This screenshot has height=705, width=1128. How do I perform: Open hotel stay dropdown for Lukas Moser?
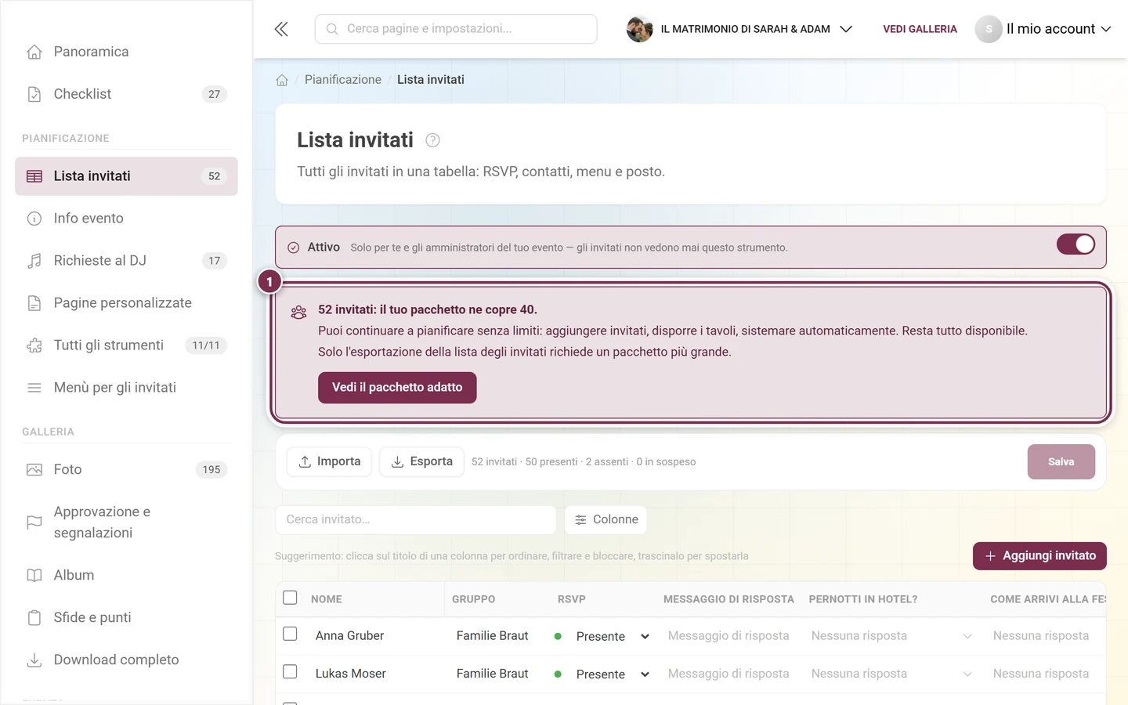(891, 674)
